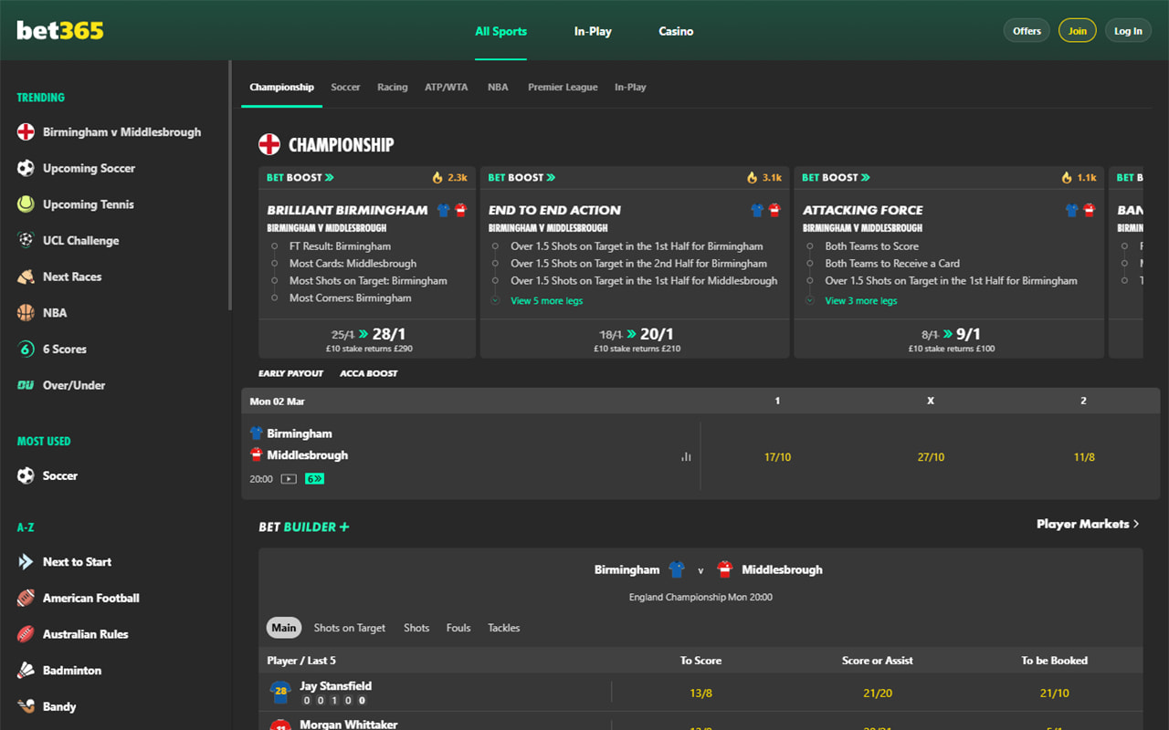Click the NBA basketball icon in sidebar
Image resolution: width=1169 pixels, height=730 pixels.
click(26, 313)
